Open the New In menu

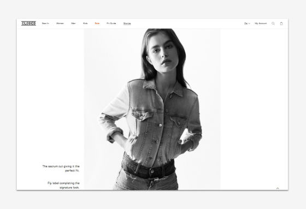point(45,24)
